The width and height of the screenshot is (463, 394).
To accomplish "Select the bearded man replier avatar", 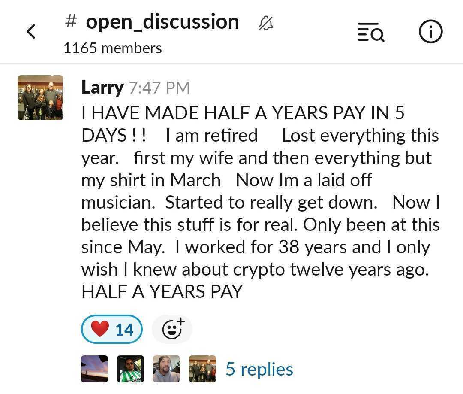I will pyautogui.click(x=166, y=369).
